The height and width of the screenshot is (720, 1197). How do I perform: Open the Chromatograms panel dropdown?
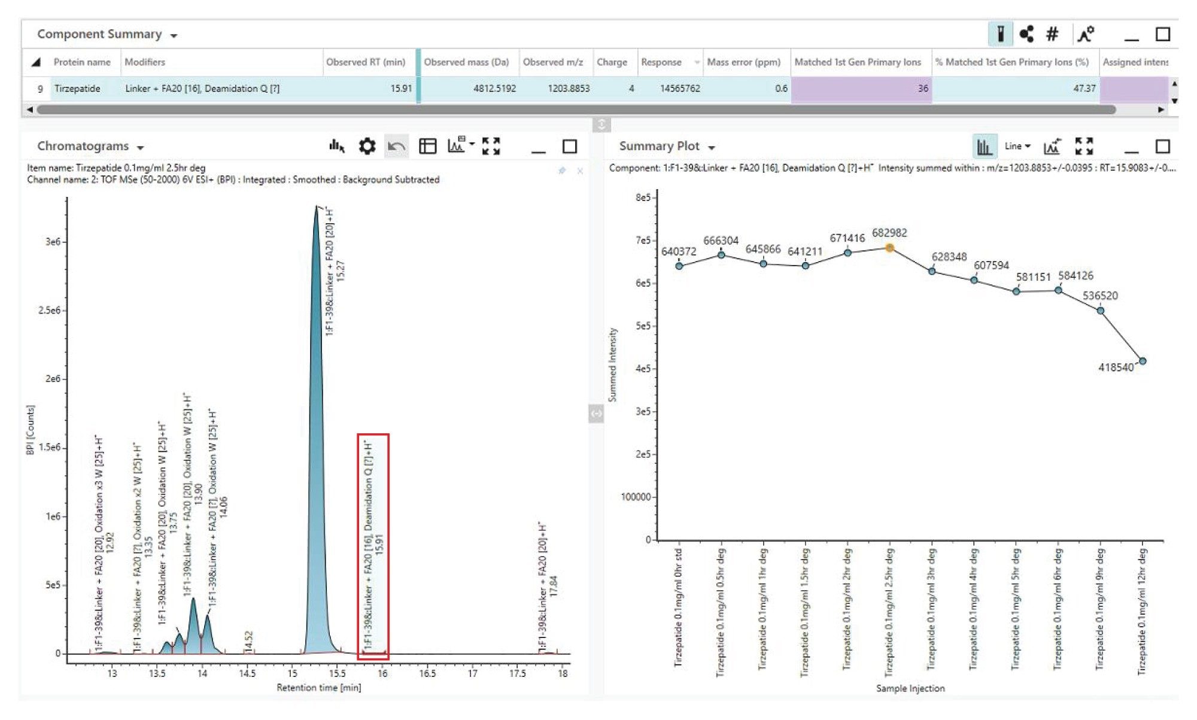(x=141, y=148)
